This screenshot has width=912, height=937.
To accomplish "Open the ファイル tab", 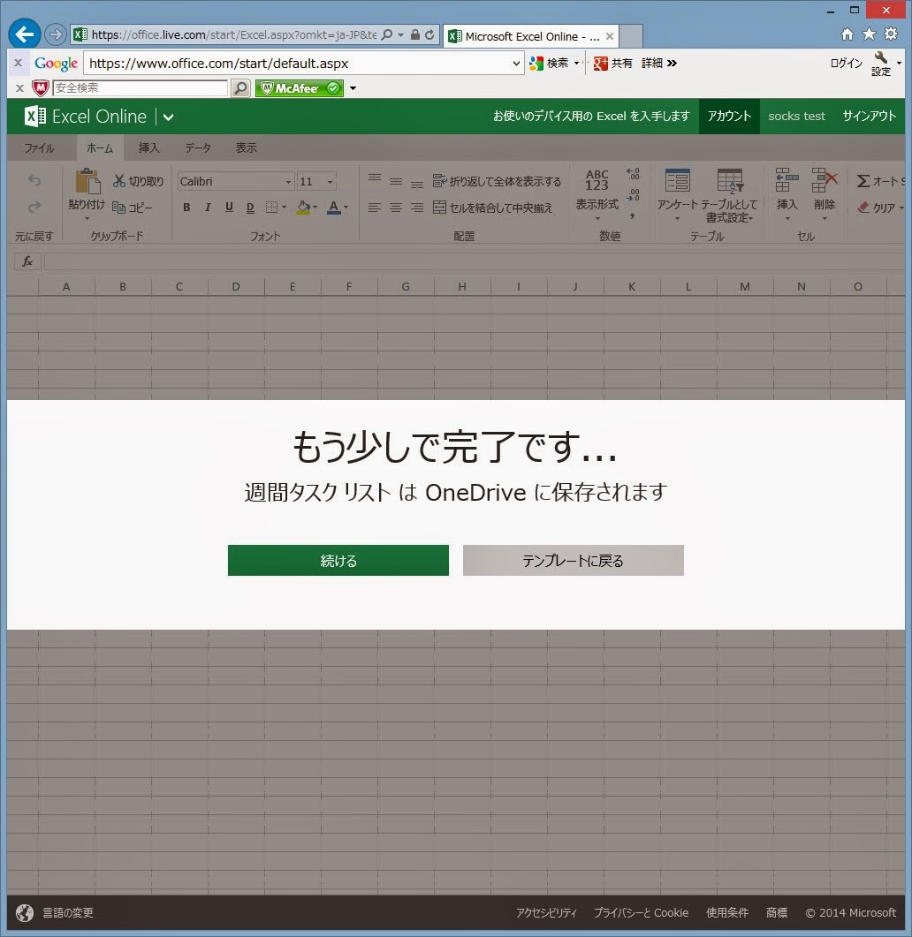I will (x=39, y=147).
